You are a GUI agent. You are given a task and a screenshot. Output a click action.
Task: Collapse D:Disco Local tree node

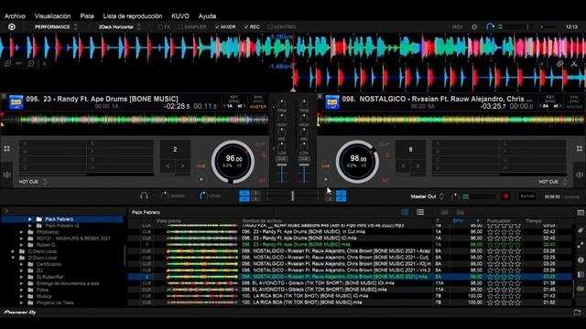click(13, 258)
